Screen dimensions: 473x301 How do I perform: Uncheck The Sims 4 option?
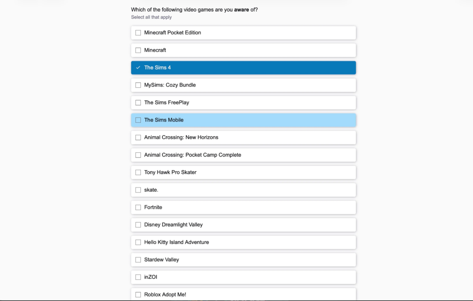pos(138,68)
